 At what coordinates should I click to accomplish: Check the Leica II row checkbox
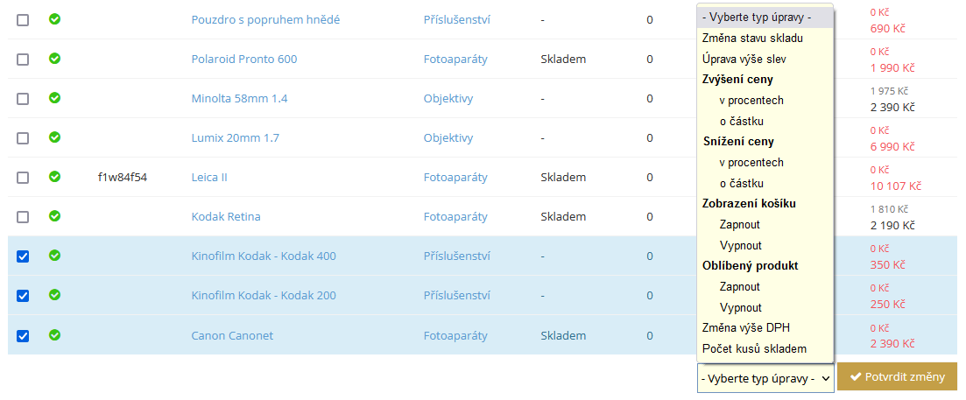click(x=22, y=178)
